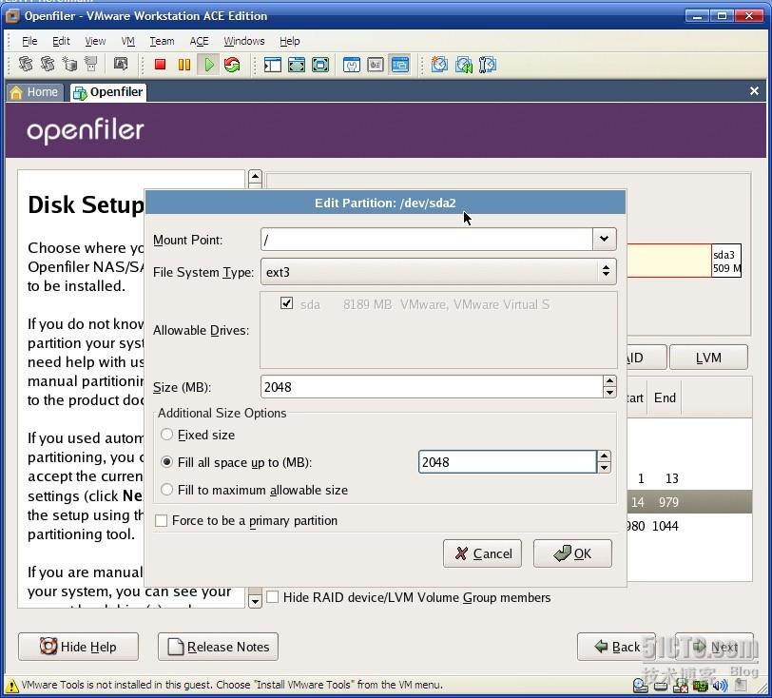Click the monitor icon before the Stop button
Image resolution: width=772 pixels, height=698 pixels.
[120, 64]
